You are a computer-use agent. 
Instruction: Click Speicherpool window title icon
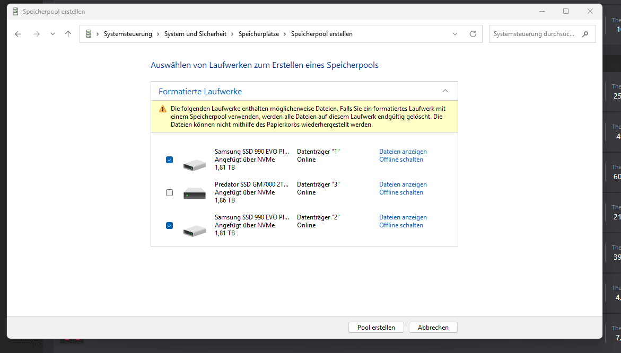(15, 12)
